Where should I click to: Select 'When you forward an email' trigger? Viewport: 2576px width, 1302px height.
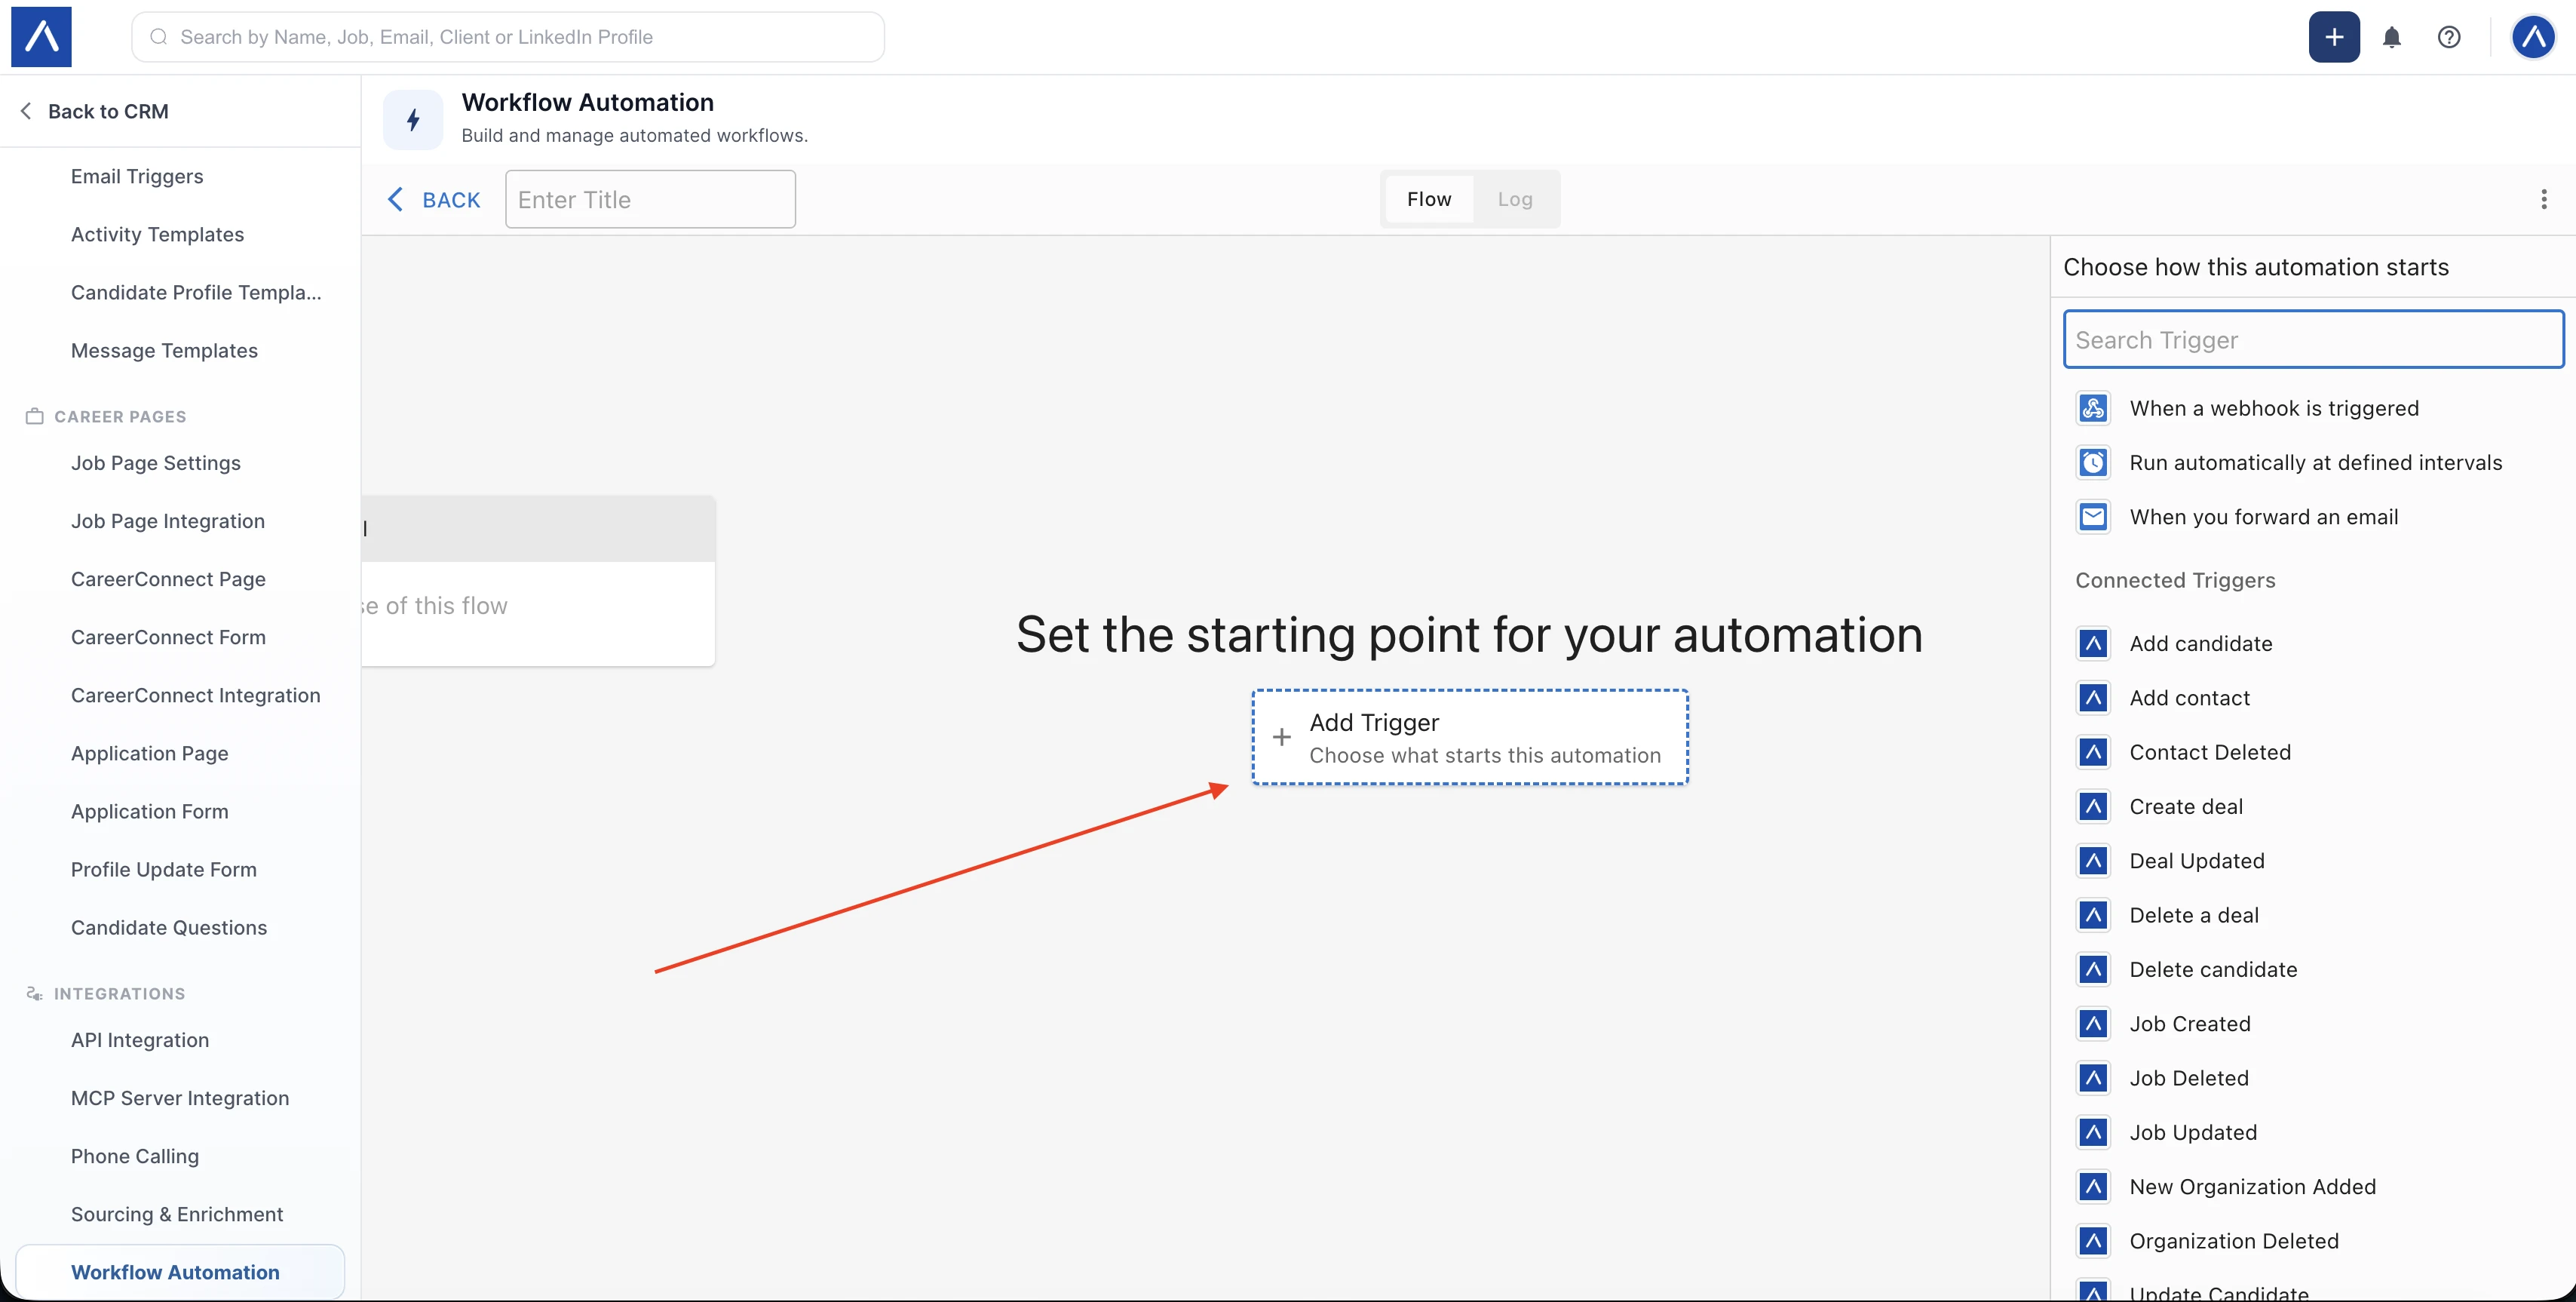(2263, 517)
